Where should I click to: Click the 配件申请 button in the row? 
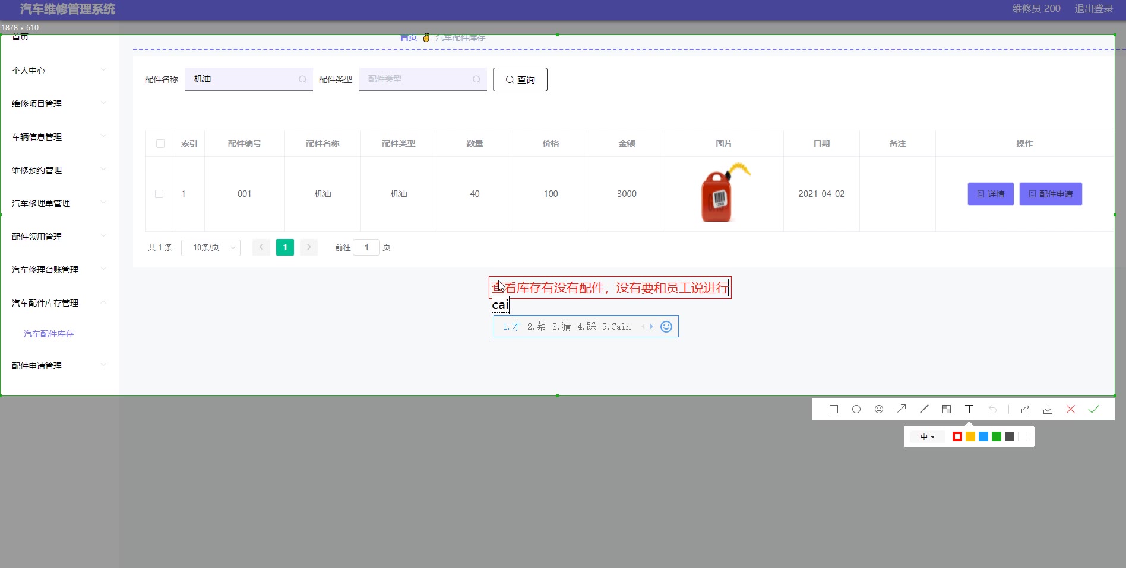1051,194
